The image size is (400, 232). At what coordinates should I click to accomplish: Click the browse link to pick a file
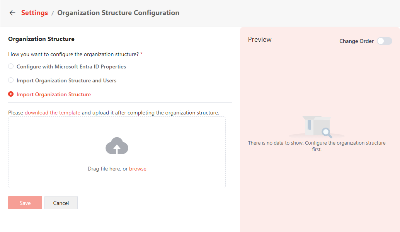coord(138,169)
